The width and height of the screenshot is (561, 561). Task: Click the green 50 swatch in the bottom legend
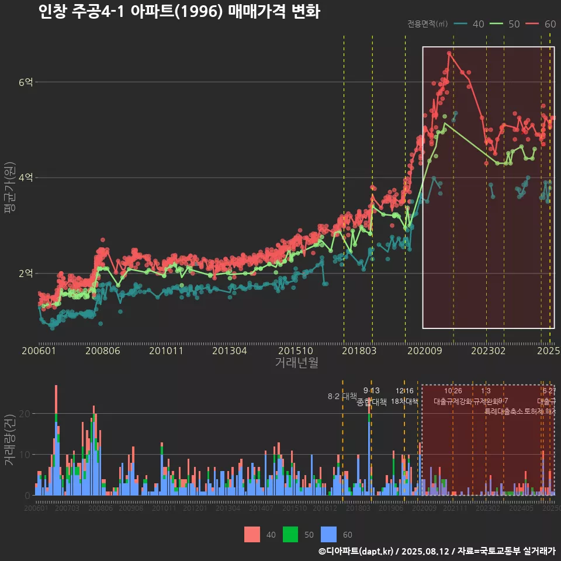(x=290, y=535)
